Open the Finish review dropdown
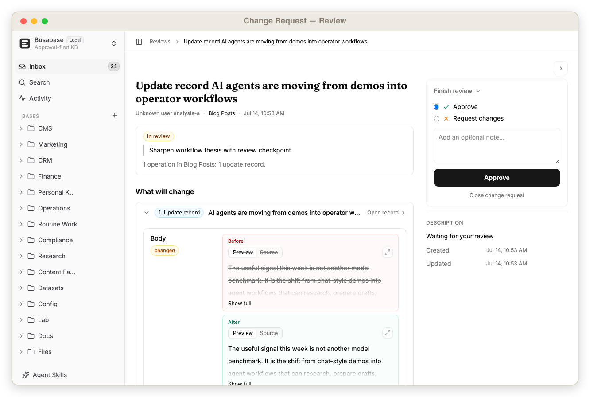 pos(457,91)
